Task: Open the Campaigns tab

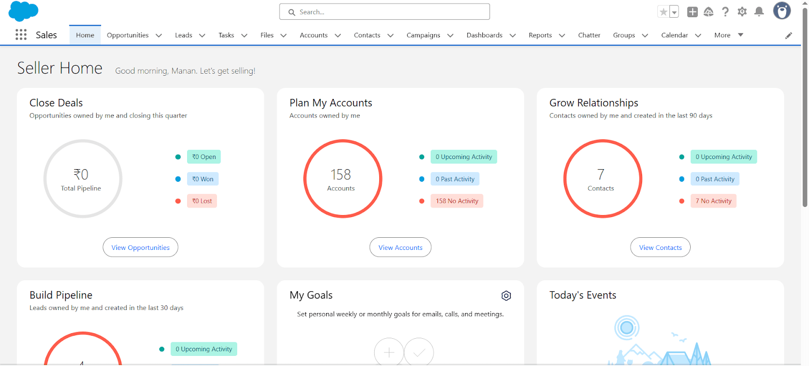Action: pos(423,35)
